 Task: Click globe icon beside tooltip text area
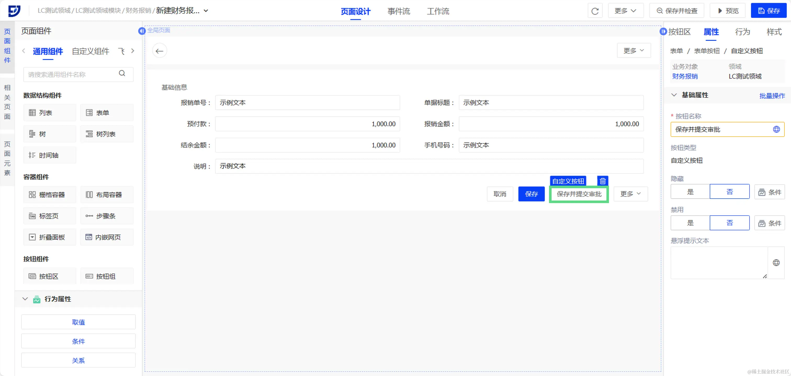(776, 263)
